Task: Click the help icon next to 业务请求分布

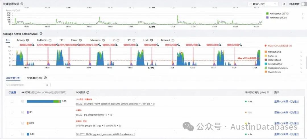Action: click(x=45, y=78)
